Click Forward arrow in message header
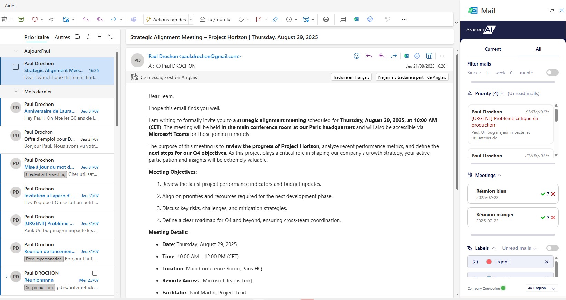The width and height of the screenshot is (566, 300). point(394,56)
